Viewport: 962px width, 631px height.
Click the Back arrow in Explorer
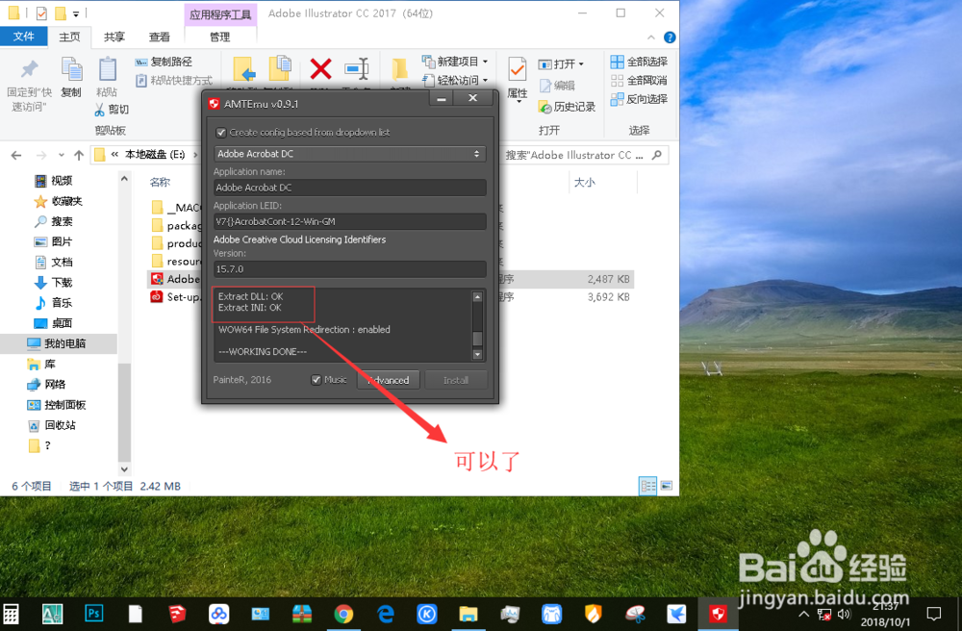click(x=16, y=155)
